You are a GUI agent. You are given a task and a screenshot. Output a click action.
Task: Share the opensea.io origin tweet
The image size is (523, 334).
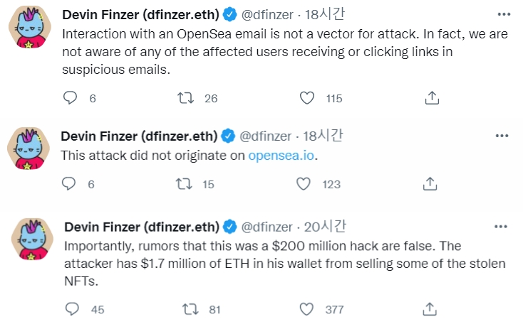point(430,183)
